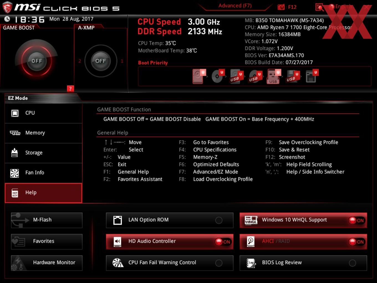Select the USB CD/DVD boot icon

tap(255, 76)
